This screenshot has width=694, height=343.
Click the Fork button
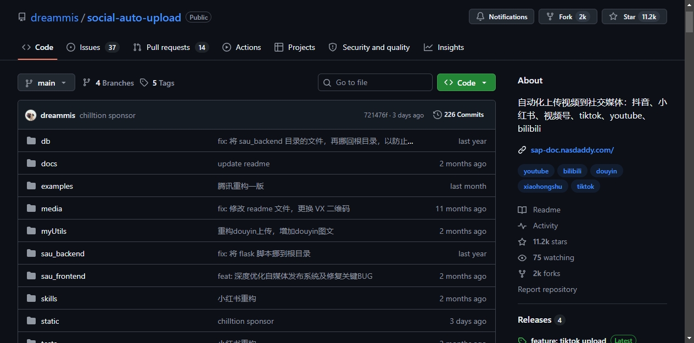(568, 16)
